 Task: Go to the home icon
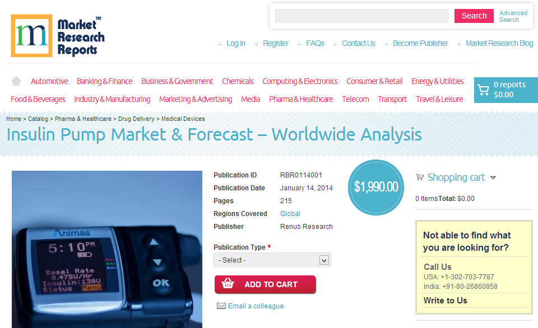click(16, 81)
